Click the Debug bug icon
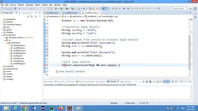Viewport: 198px width, 111px height. point(56,9)
